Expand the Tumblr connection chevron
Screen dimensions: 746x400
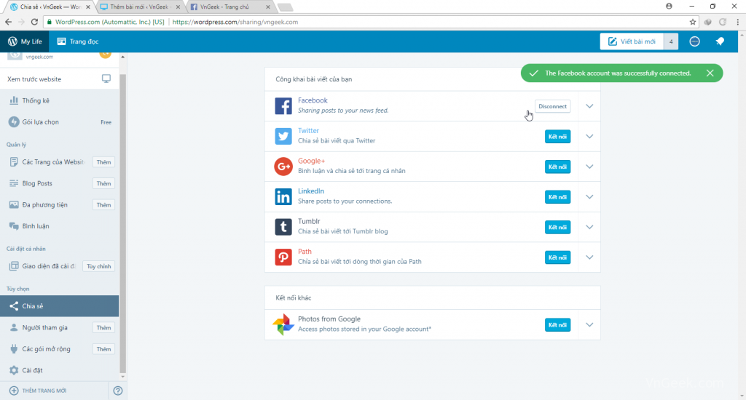tap(589, 227)
